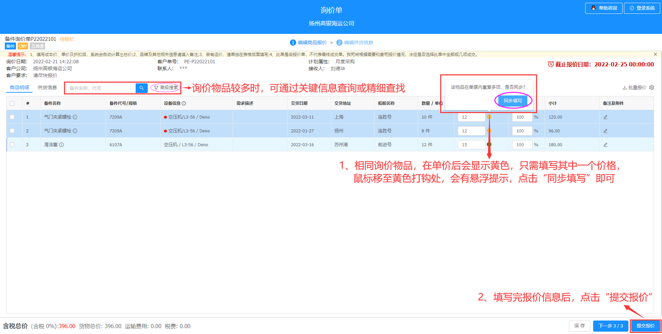Image resolution: width=662 pixels, height=334 pixels.
Task: Click the deadline clock icon
Action: 551,64
